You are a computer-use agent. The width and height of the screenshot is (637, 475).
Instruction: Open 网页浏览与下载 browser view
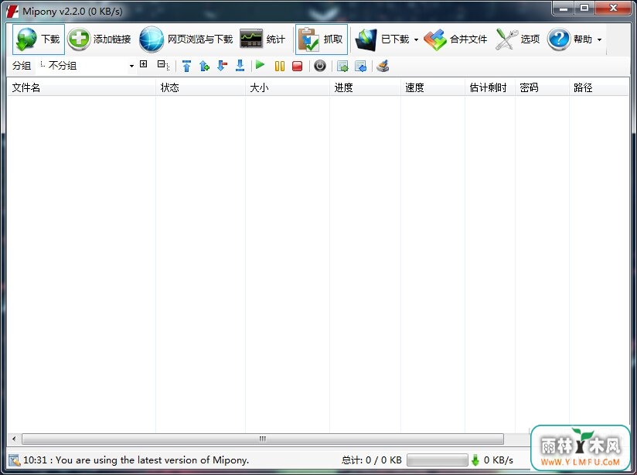pyautogui.click(x=186, y=39)
